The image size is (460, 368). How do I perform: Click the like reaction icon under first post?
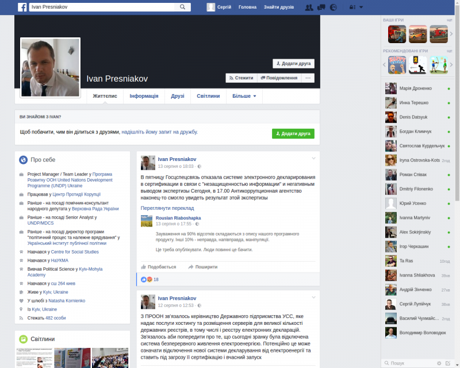tap(144, 279)
